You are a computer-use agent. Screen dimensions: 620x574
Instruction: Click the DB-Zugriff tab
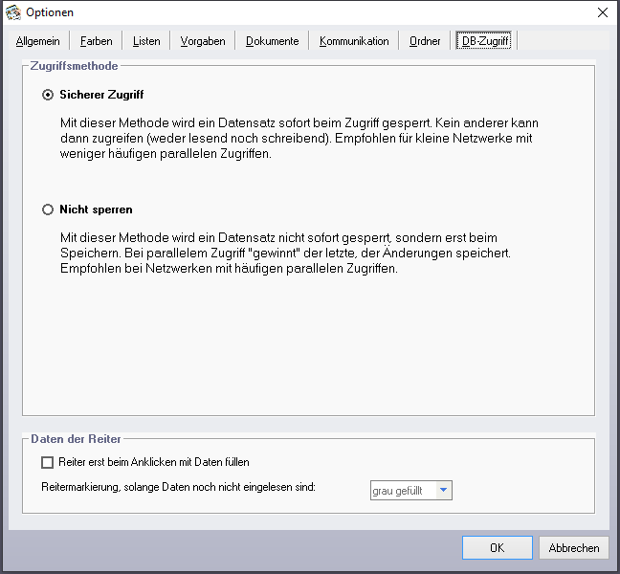click(485, 41)
